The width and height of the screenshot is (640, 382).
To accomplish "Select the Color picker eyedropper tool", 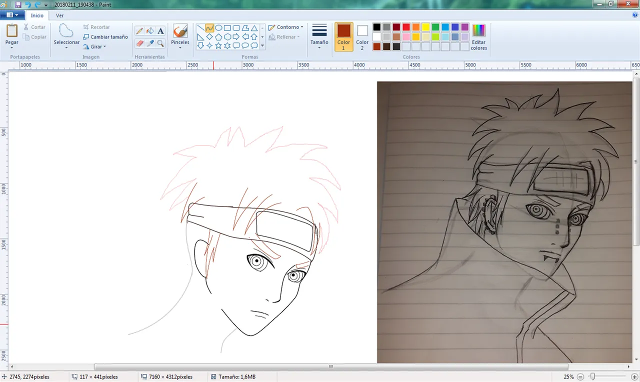I will click(x=150, y=43).
